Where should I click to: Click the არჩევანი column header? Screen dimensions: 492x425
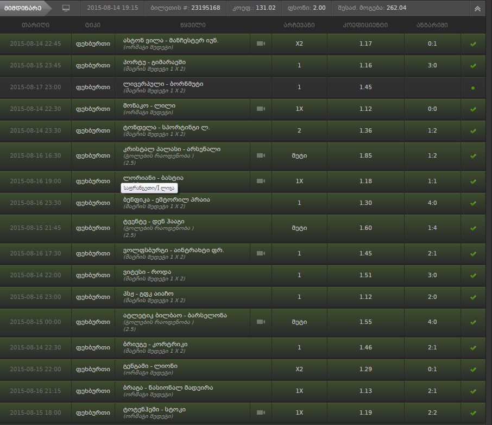pyautogui.click(x=299, y=25)
